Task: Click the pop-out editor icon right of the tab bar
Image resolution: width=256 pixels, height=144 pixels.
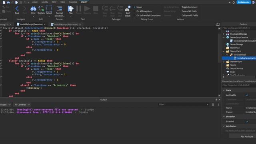Action: [x=218, y=24]
